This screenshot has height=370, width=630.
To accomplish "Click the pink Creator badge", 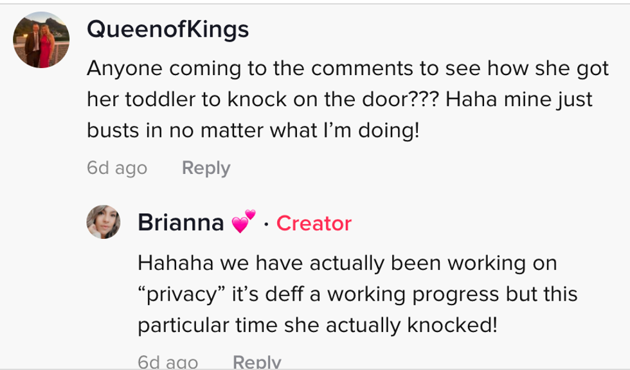I will (x=314, y=223).
